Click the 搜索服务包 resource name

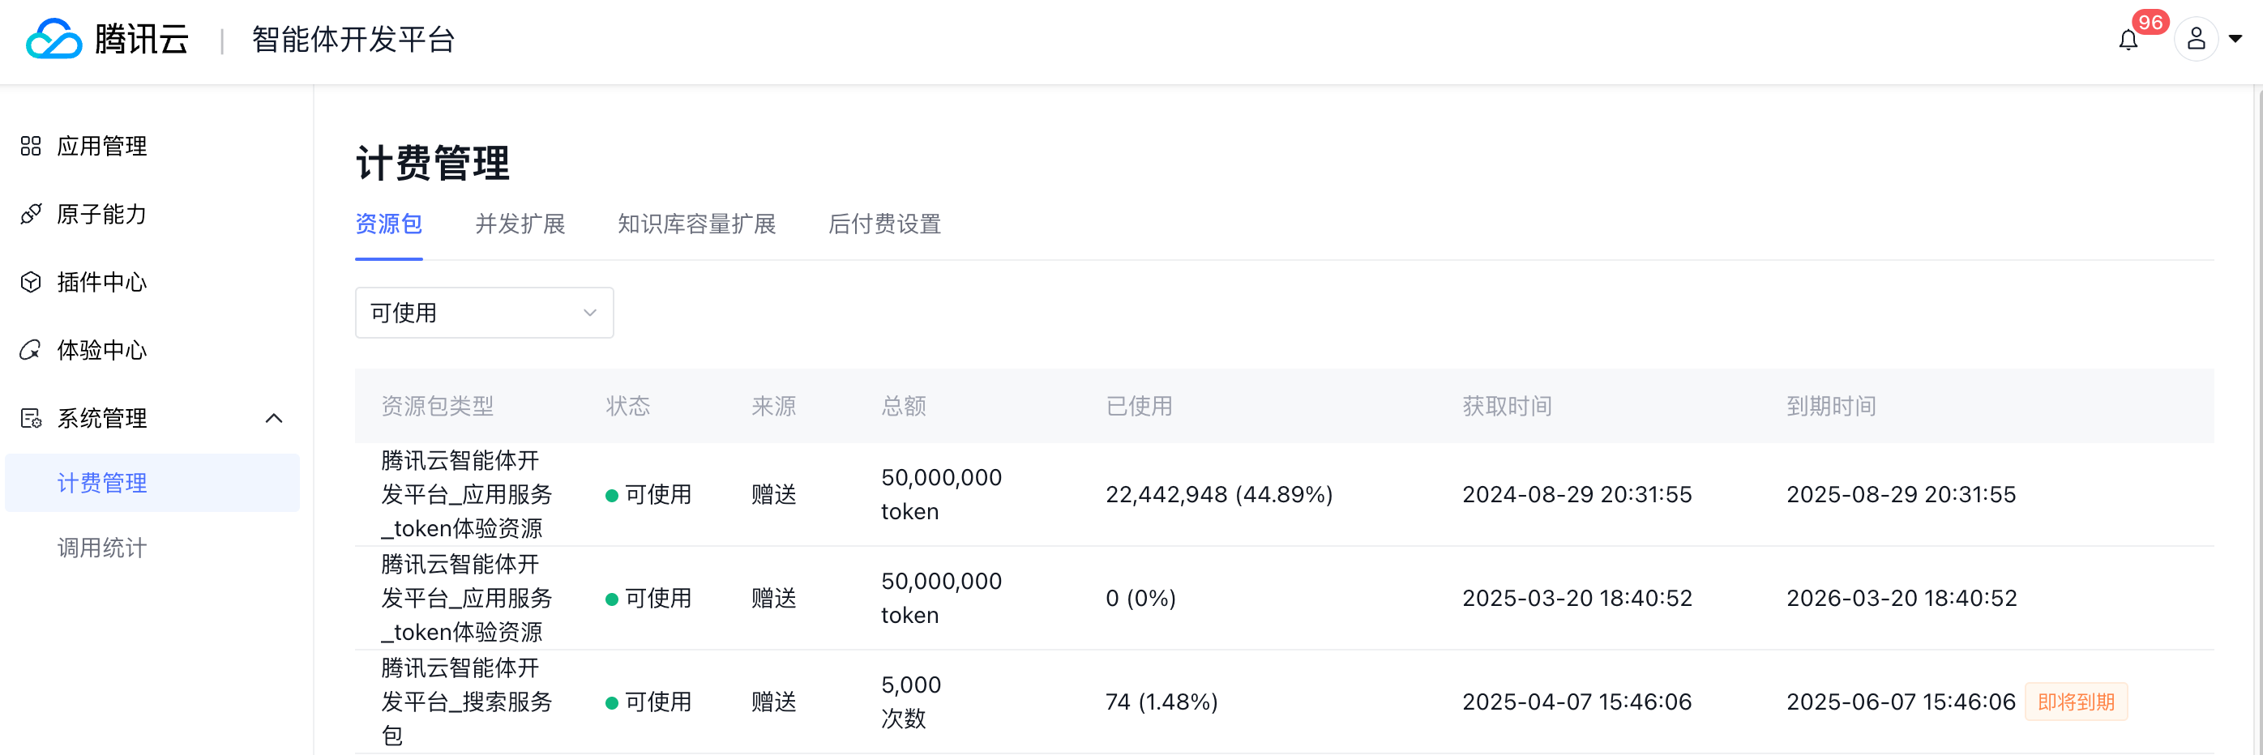(x=468, y=702)
